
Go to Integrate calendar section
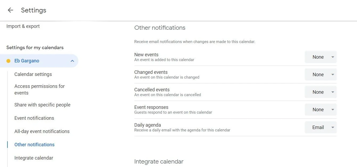(34, 158)
